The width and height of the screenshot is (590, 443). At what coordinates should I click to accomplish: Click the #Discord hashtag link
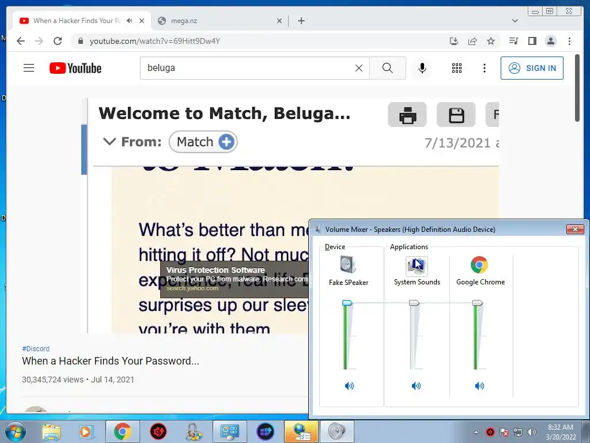36,349
